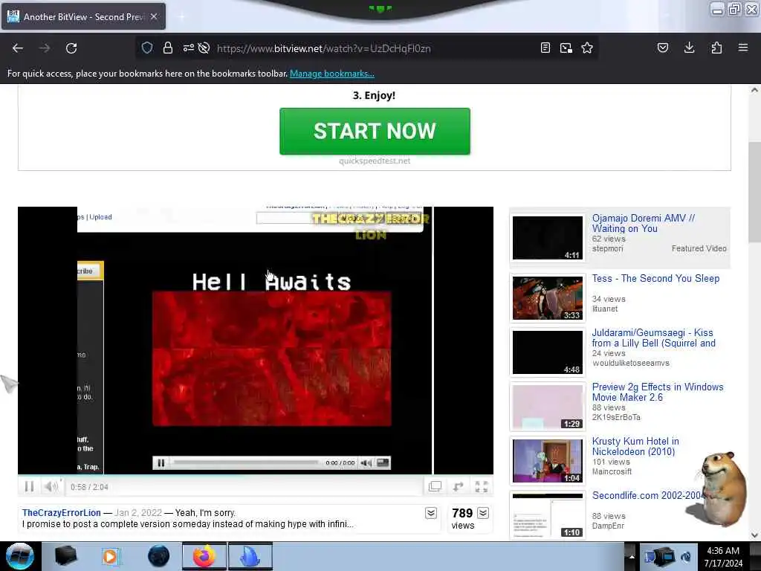
Task: Open Ojamajo Doremi AMV video thumbnail
Action: pos(548,238)
